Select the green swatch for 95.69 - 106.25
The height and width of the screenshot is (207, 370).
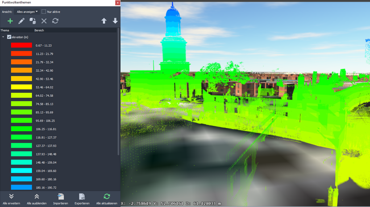coord(21,120)
